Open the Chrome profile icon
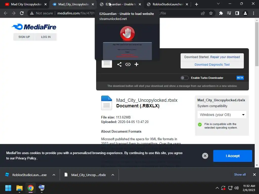Viewport: 259px width, 194px height. [245, 13]
